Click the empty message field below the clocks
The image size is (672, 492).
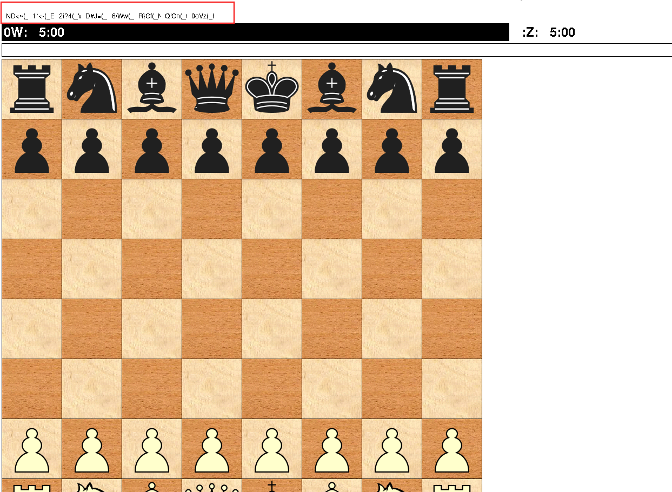(x=337, y=50)
